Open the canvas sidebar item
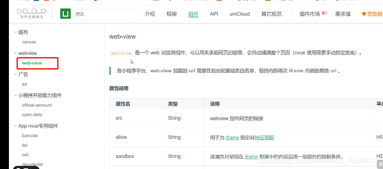This screenshot has width=383, height=169. (x=29, y=42)
